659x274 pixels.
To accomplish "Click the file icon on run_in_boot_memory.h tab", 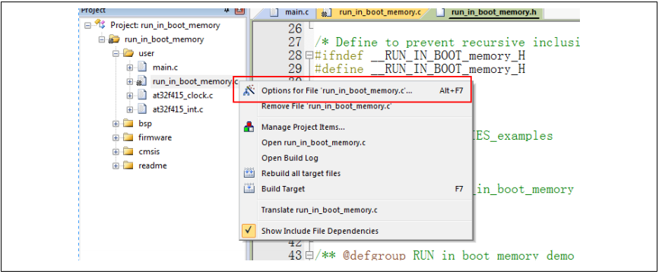I will (440, 12).
